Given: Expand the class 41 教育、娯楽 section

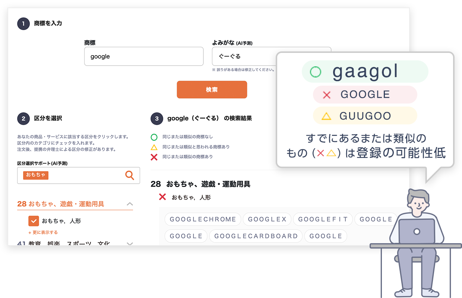Looking at the screenshot, I should pos(130,244).
